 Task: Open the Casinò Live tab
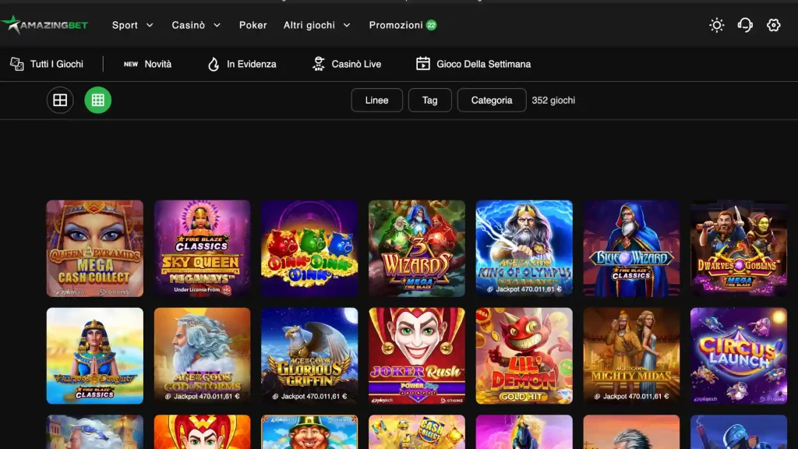(x=347, y=64)
